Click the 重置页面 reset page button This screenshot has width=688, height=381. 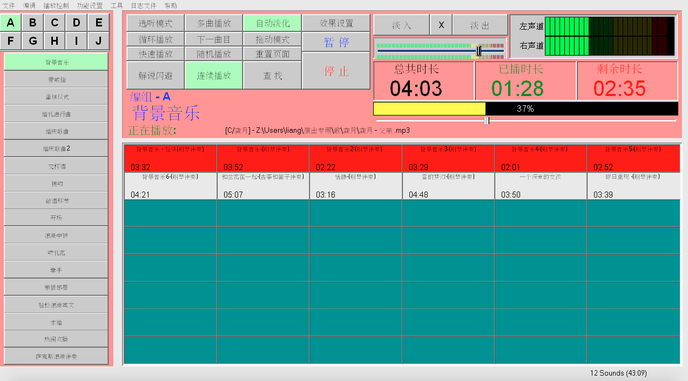coord(272,54)
